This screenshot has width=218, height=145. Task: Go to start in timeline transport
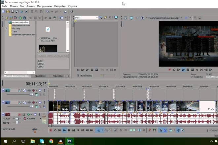tap(78, 130)
